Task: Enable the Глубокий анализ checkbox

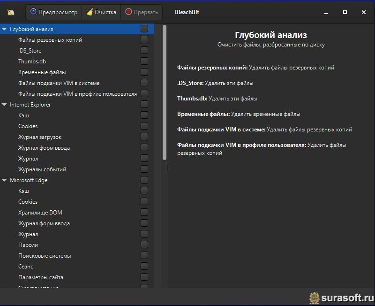Action: click(144, 29)
